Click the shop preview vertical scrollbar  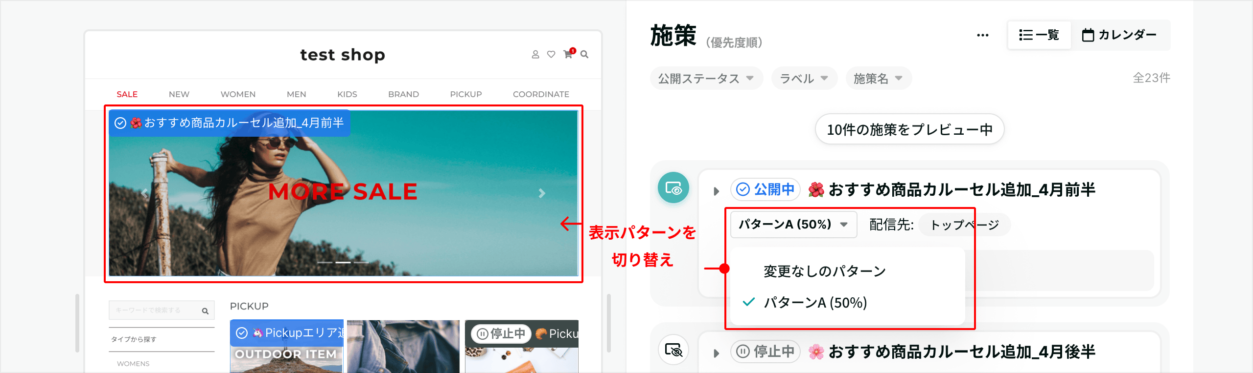[x=609, y=323]
